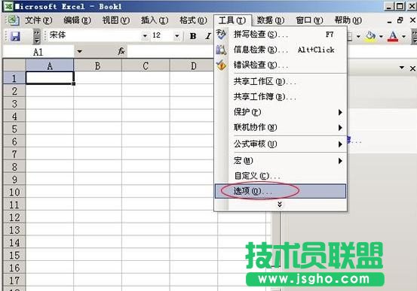Click the Excel app icon in title bar
This screenshot has width=417, height=291.
point(8,6)
